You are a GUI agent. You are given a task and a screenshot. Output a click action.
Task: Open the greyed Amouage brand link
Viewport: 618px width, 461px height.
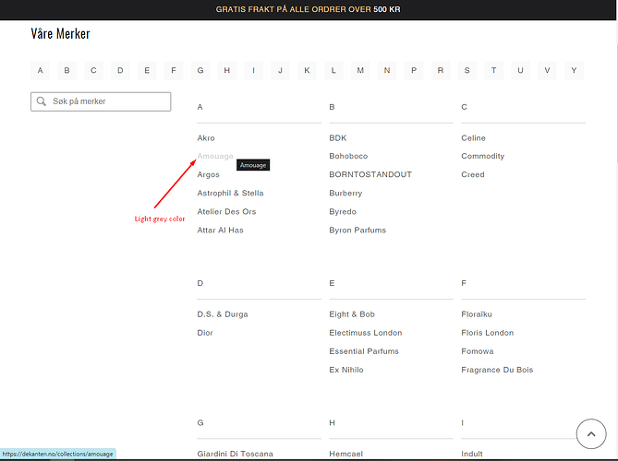click(x=215, y=156)
